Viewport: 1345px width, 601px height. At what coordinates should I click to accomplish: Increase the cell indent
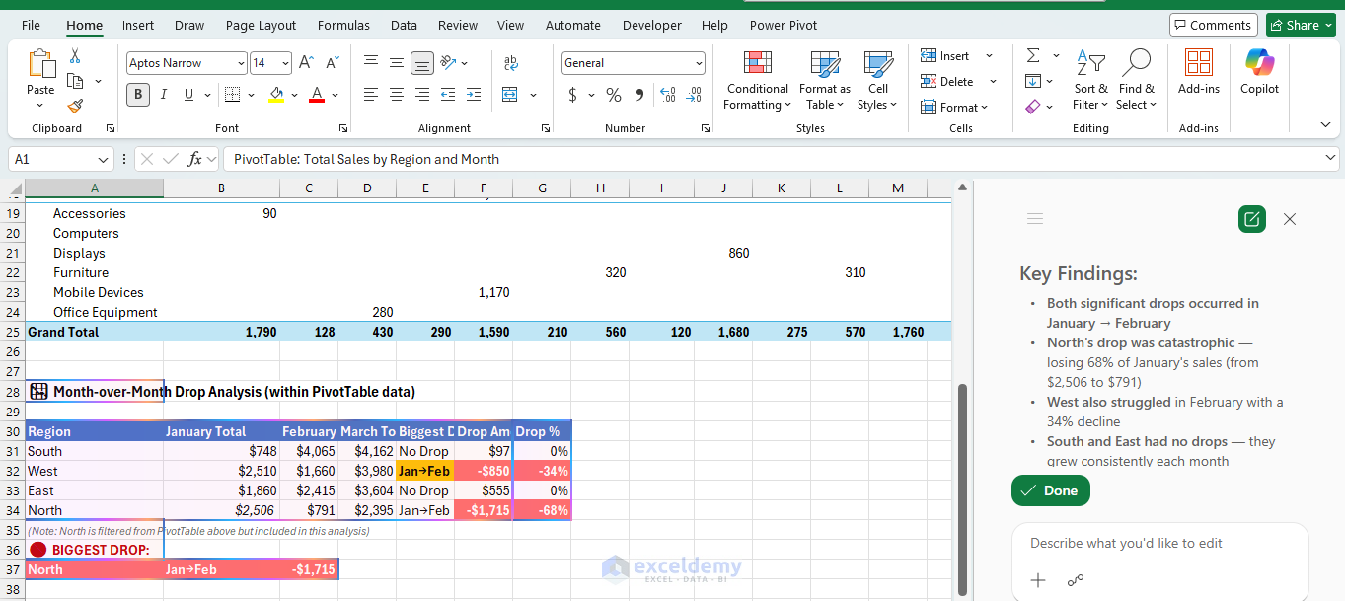[474, 95]
